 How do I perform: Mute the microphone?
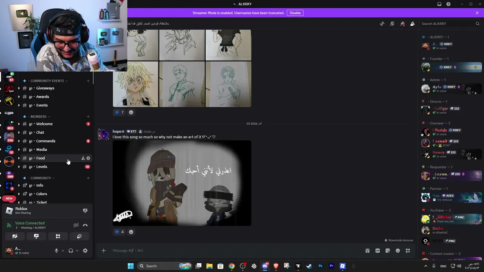[56, 250]
